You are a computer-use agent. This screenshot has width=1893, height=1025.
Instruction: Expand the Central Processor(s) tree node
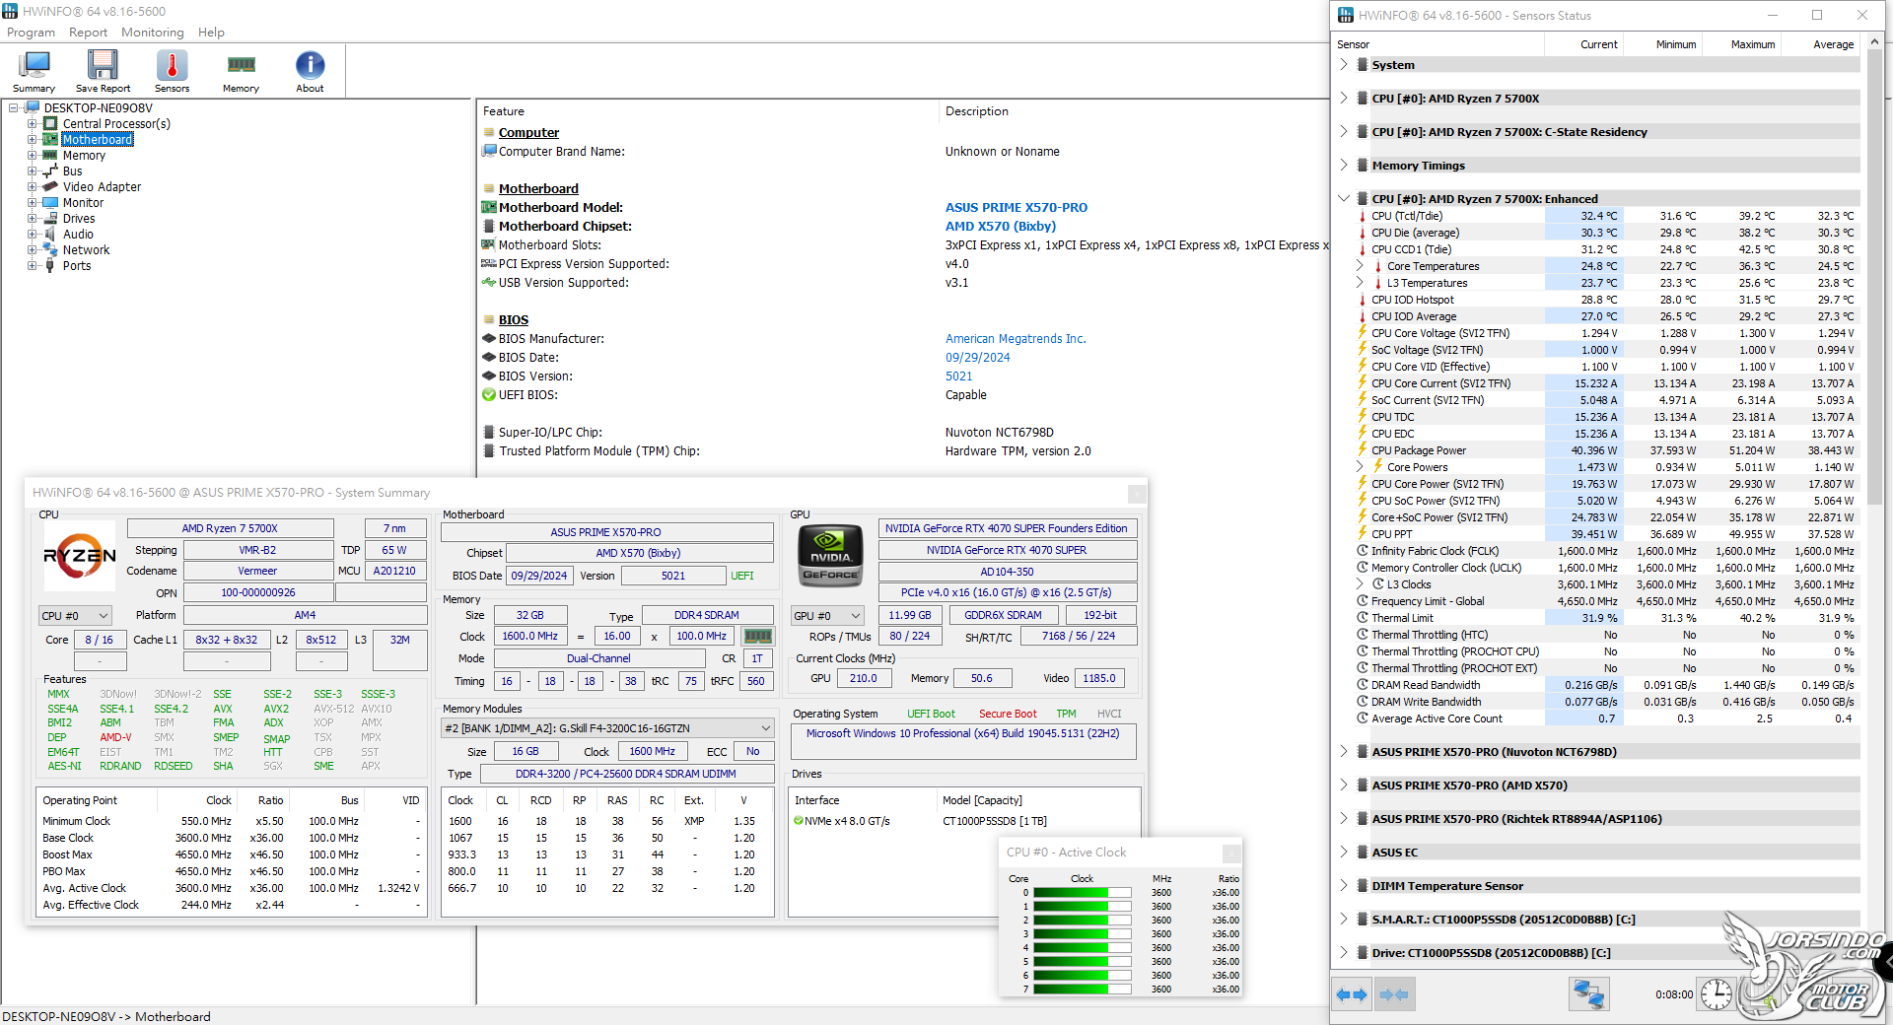[x=32, y=124]
